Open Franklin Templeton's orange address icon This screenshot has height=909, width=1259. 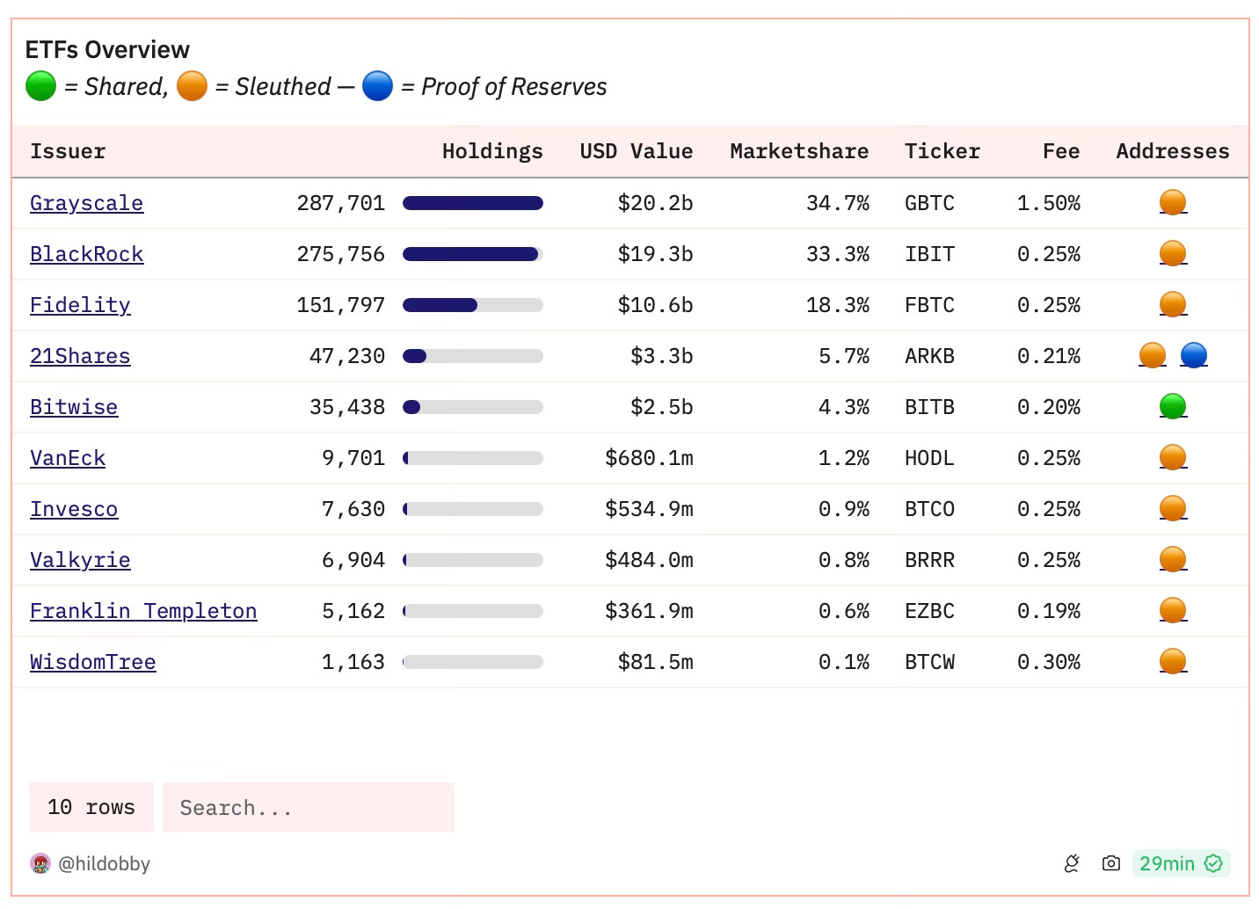pyautogui.click(x=1173, y=611)
